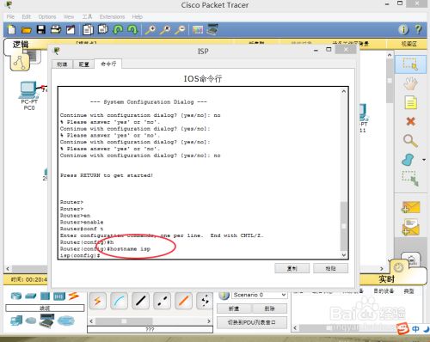This screenshot has height=342, width=430.
Task: Pick the lightning automatic connection type
Action: pyautogui.click(x=97, y=301)
